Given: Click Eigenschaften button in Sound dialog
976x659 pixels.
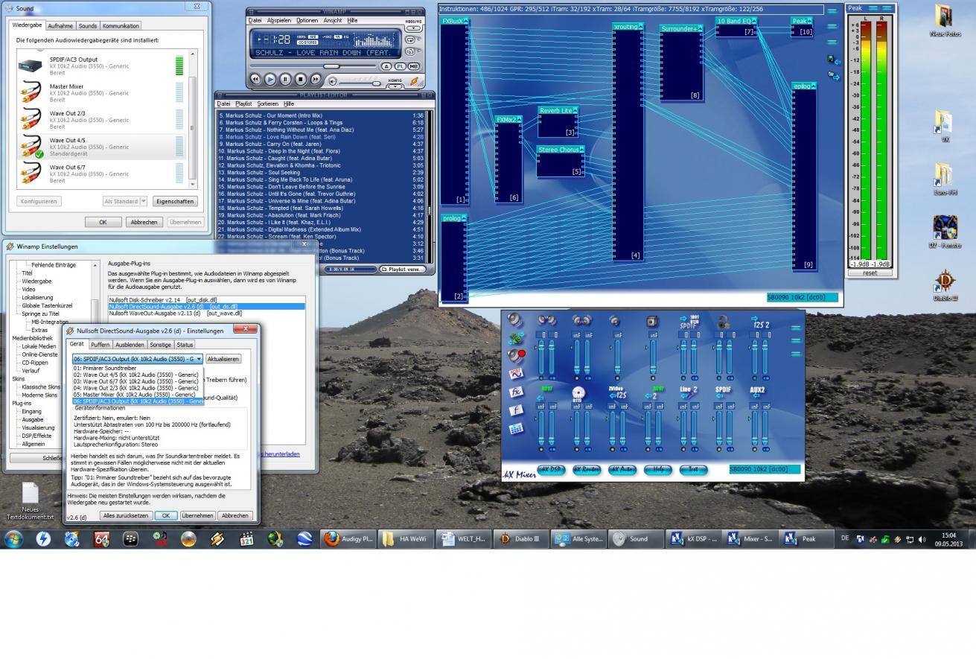Looking at the screenshot, I should [x=175, y=201].
